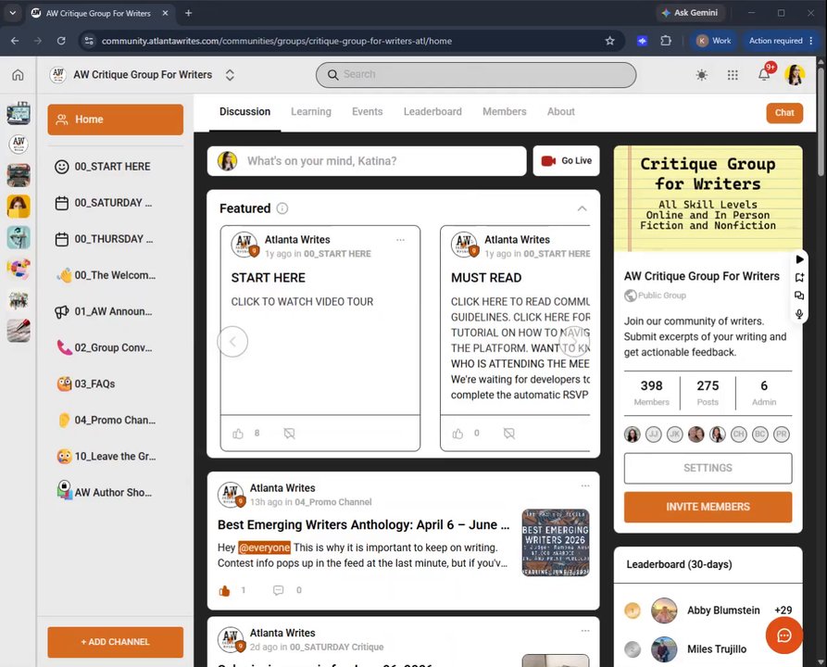Click the Go Live button
Viewport: 827px width, 667px height.
pyautogui.click(x=567, y=161)
